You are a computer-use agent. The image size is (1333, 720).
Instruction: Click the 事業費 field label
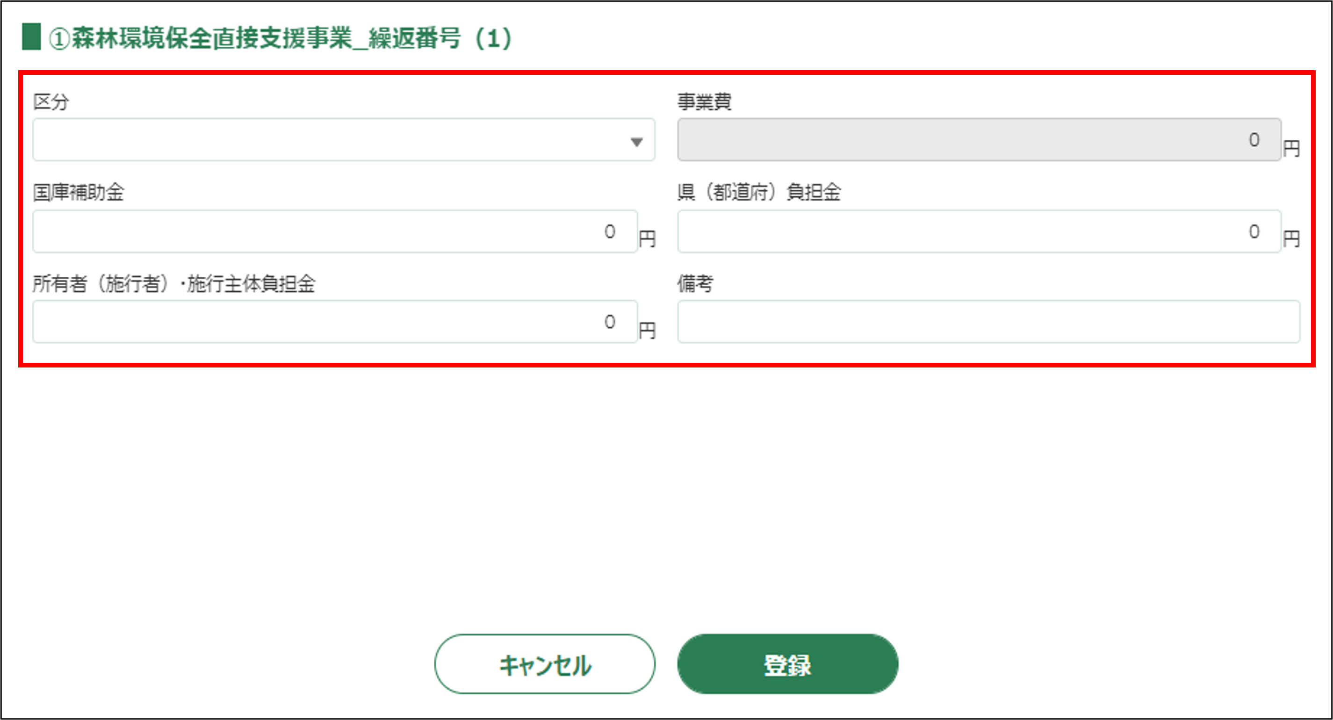[704, 101]
